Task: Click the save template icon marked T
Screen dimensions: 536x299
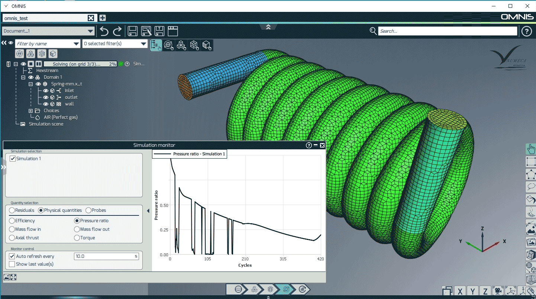Action: (160, 31)
